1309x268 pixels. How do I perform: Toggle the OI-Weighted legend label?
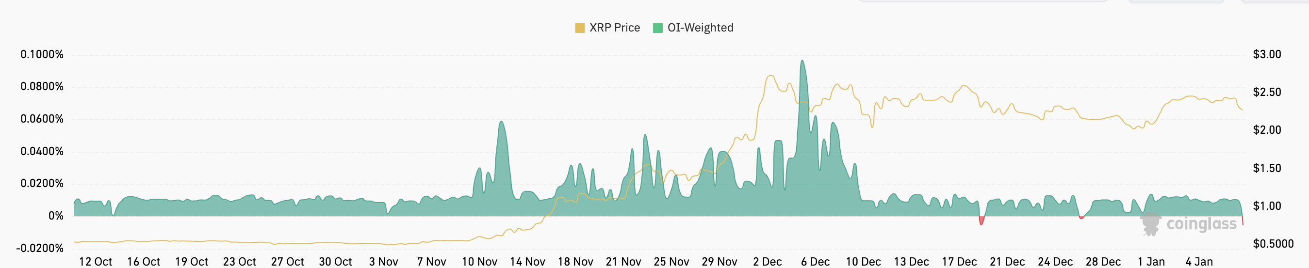[700, 28]
